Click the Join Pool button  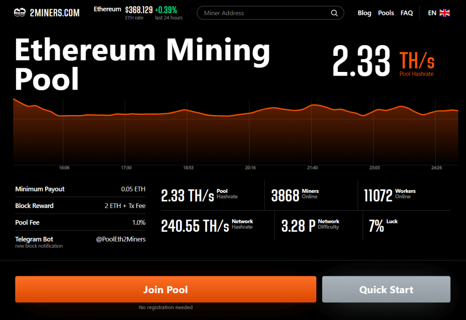(166, 289)
